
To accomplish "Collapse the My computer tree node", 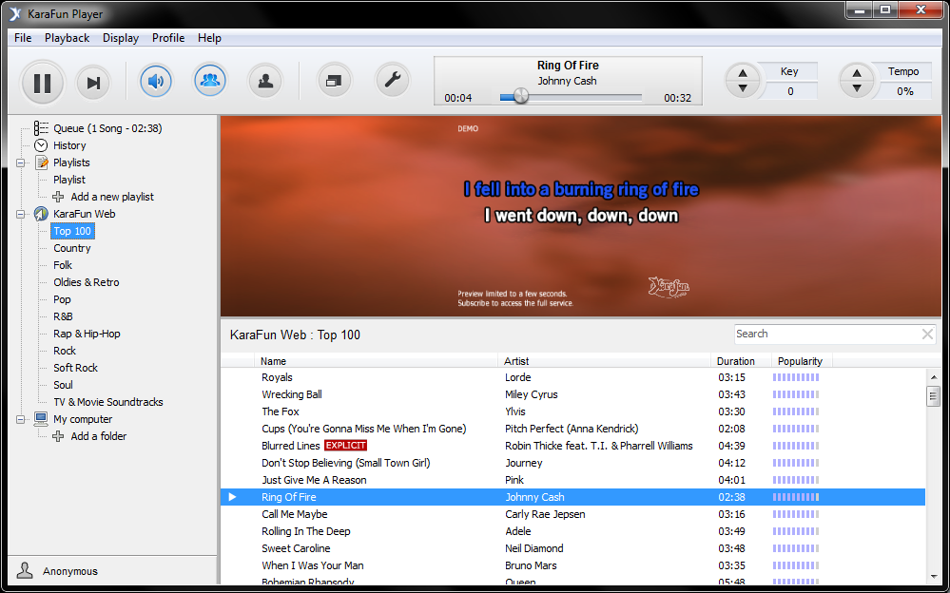I will click(x=20, y=419).
